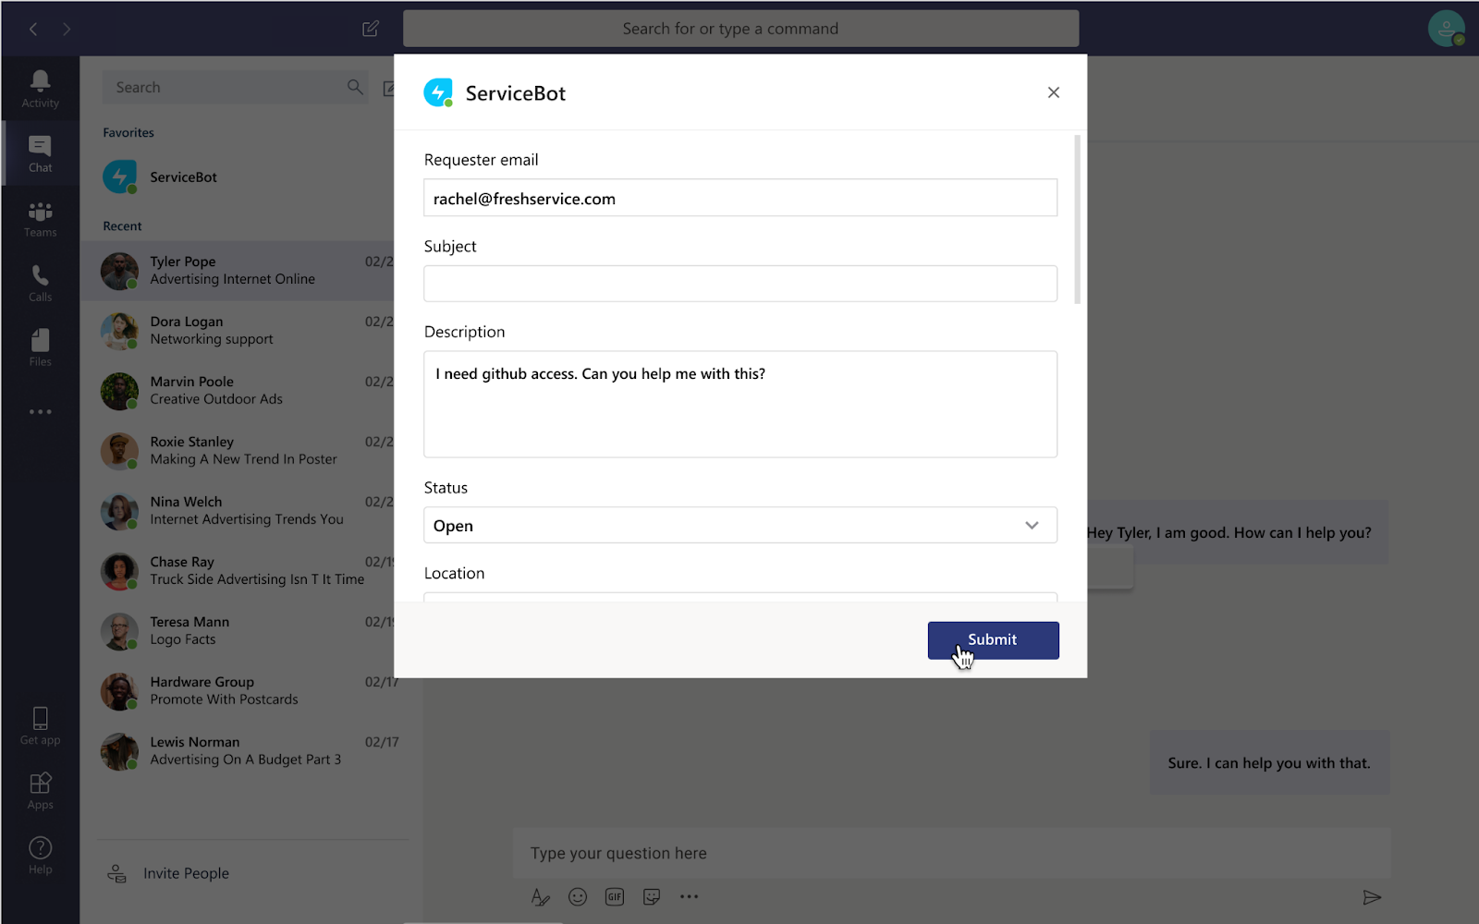Focus the top command search bar
This screenshot has height=924, width=1479.
pos(740,29)
